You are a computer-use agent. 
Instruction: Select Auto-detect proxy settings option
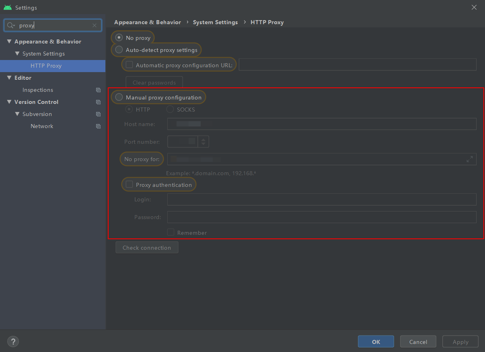click(119, 50)
